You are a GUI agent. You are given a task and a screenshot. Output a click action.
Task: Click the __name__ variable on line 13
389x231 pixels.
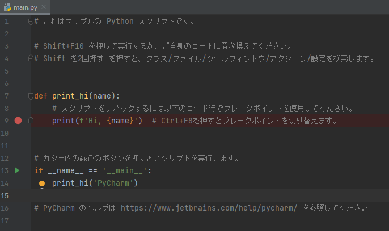pyautogui.click(x=66, y=170)
